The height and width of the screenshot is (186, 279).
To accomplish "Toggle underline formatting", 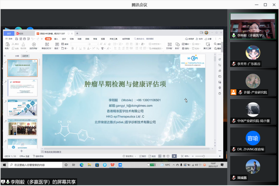I will point(80,48).
